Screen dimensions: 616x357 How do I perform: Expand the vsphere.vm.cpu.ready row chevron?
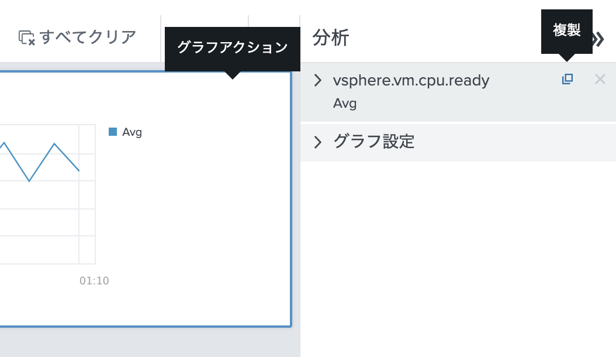[318, 80]
